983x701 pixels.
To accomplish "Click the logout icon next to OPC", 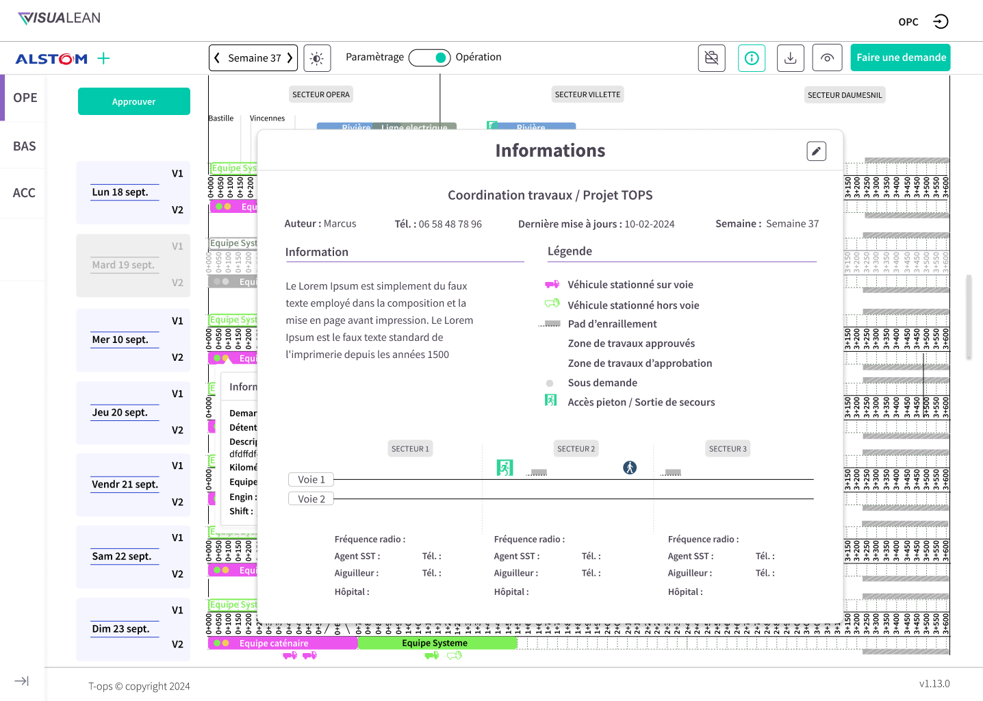I will (941, 22).
